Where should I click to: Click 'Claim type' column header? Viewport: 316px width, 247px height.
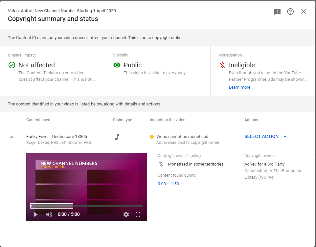point(123,120)
